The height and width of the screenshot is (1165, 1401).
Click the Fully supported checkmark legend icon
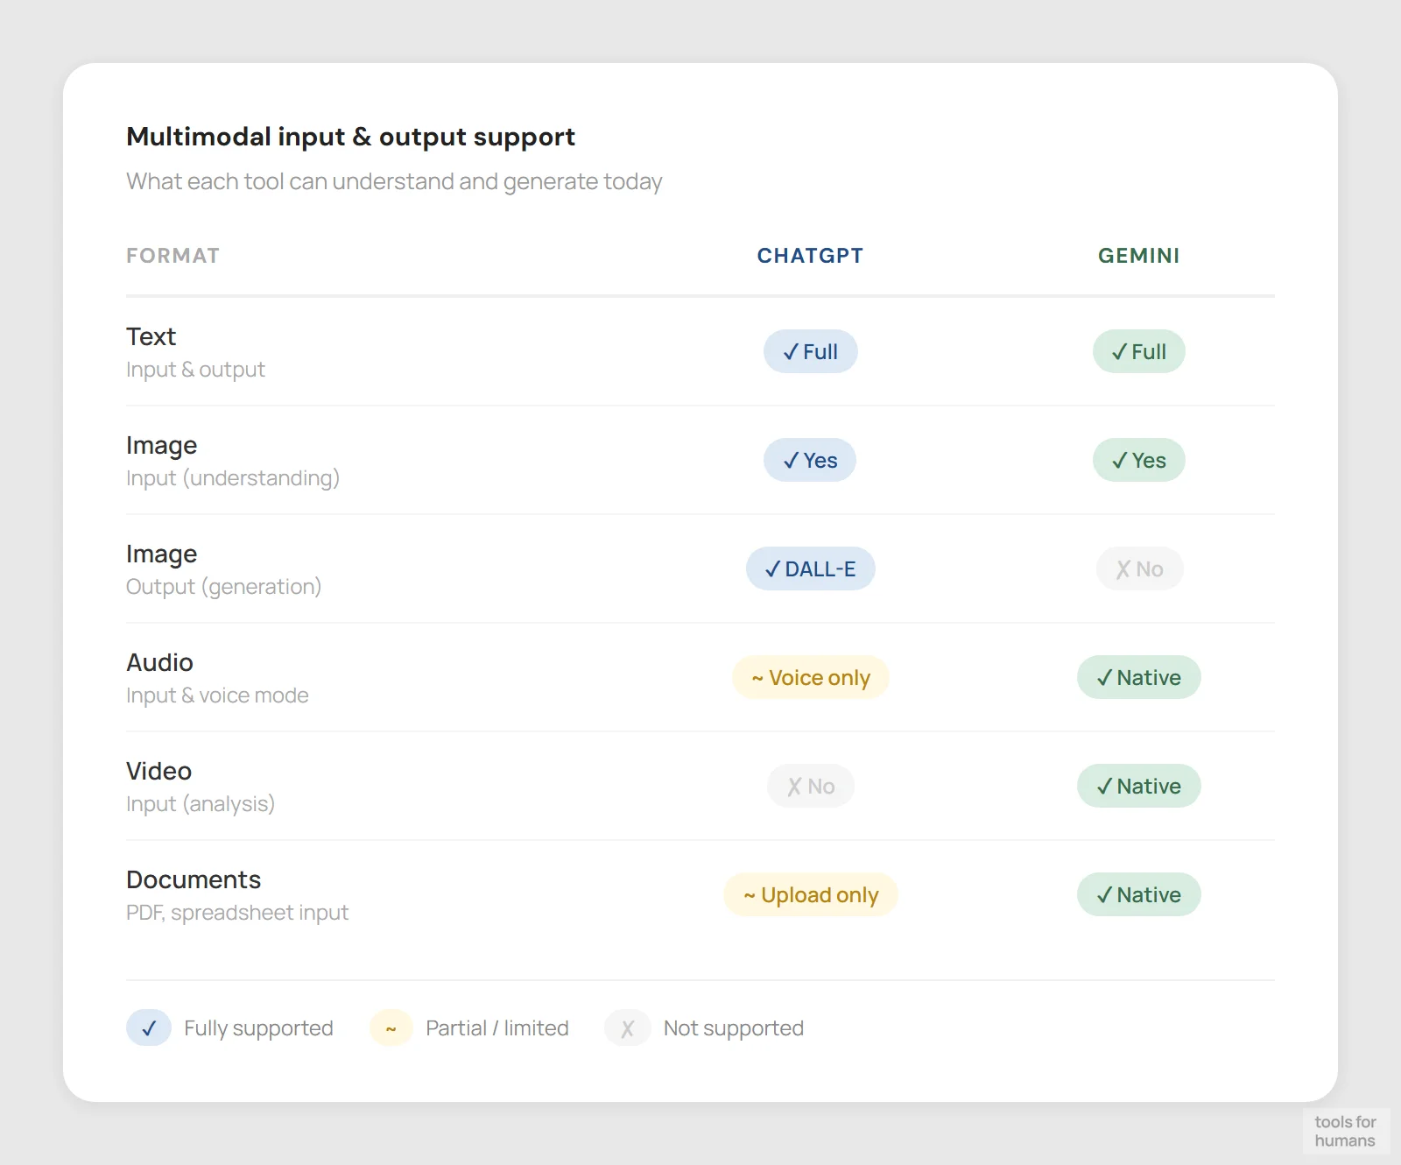149,1028
